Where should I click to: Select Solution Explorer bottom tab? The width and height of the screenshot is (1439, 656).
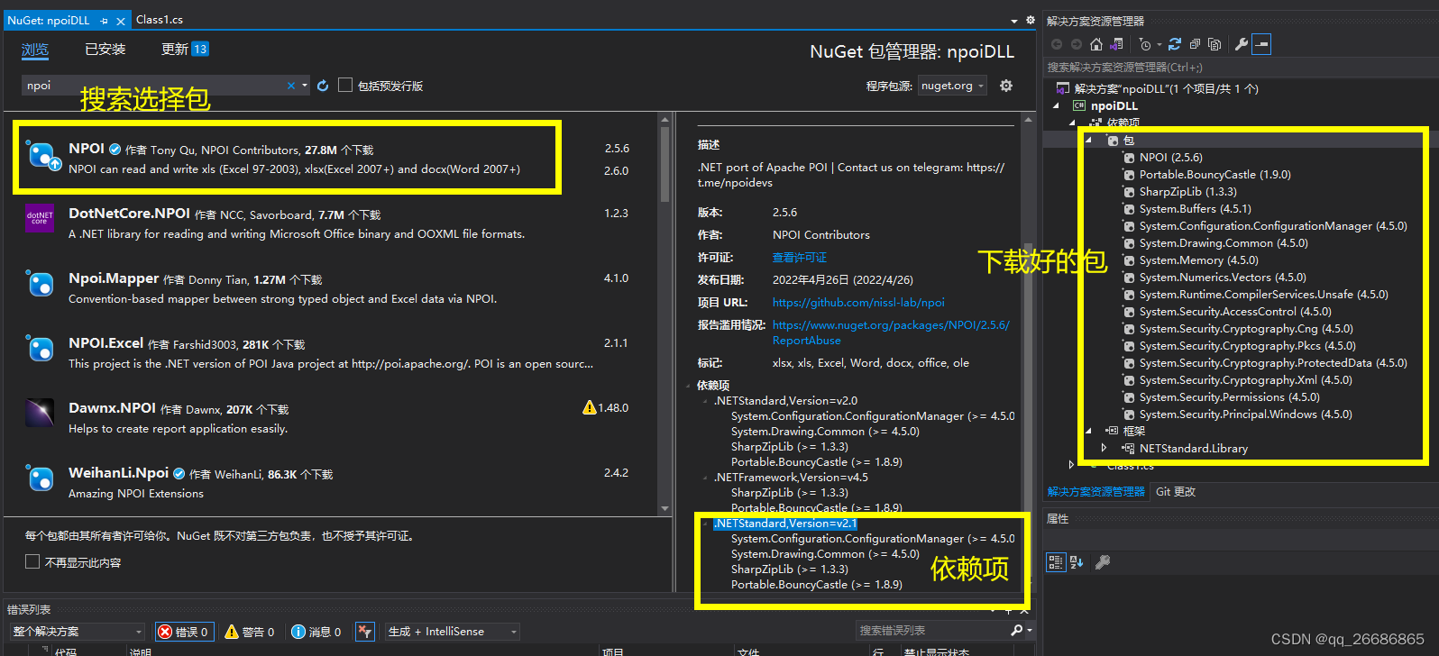point(1095,492)
